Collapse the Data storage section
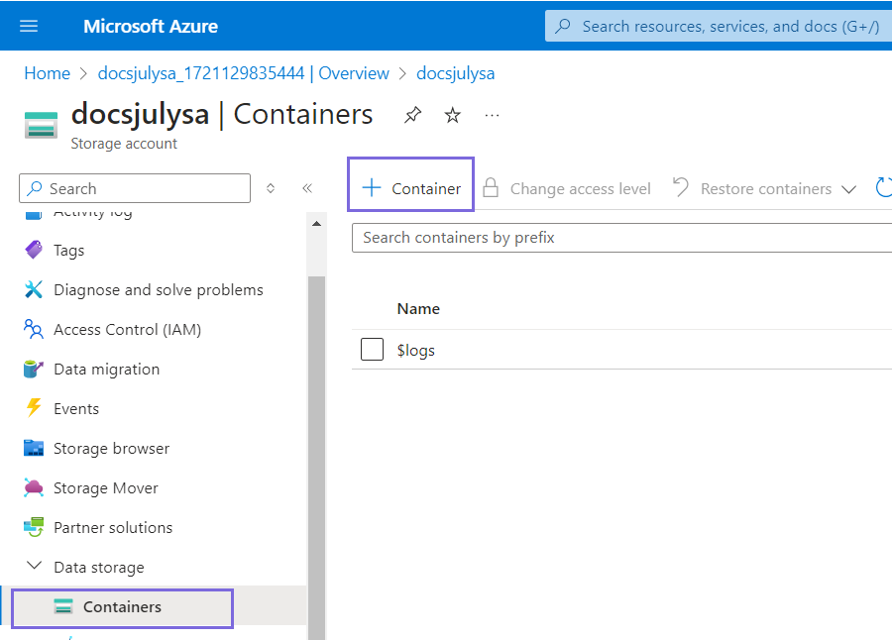892x640 pixels. click(x=35, y=567)
